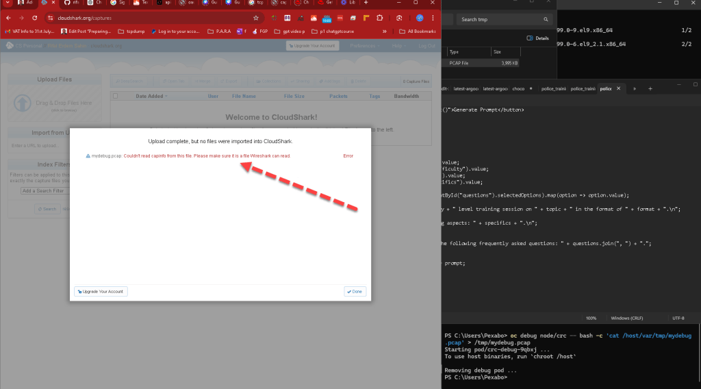This screenshot has width=701, height=389.
Task: Switch to the first latest-argocd editor tab
Action: tap(466, 88)
